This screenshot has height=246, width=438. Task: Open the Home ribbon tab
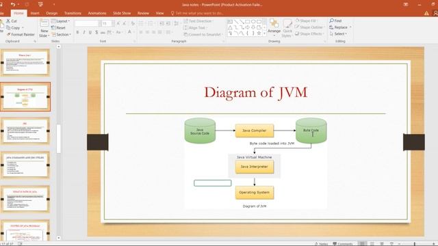[18, 13]
